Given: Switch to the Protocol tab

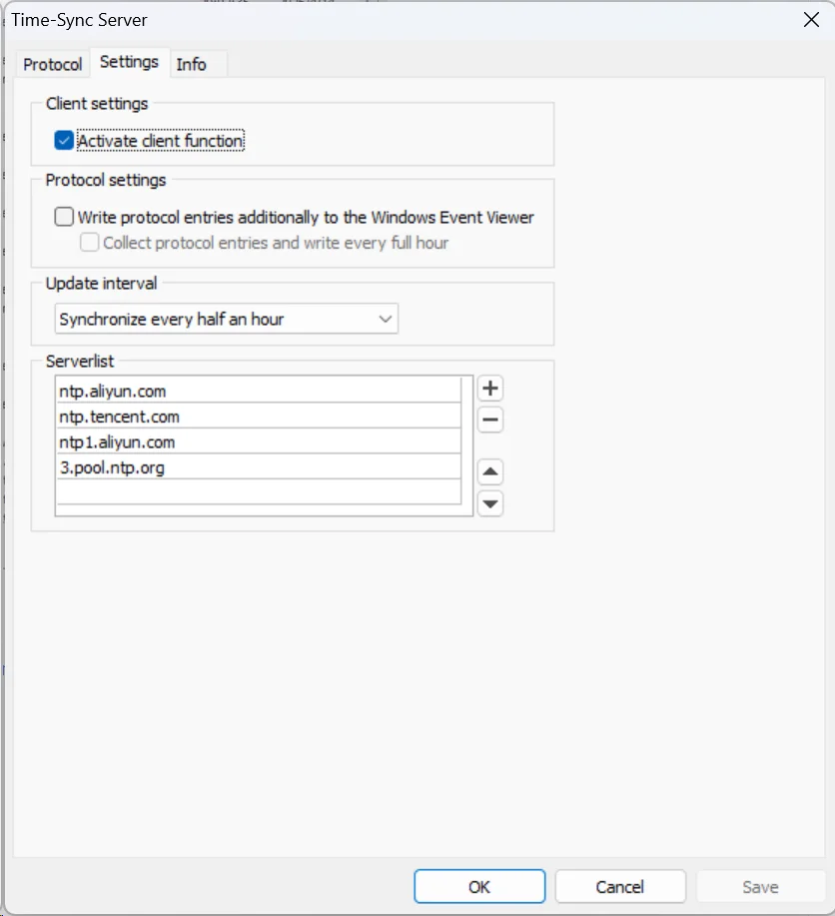Looking at the screenshot, I should (53, 64).
